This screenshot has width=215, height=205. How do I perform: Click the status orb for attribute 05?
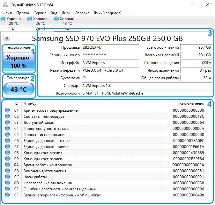[x=7, y=134]
